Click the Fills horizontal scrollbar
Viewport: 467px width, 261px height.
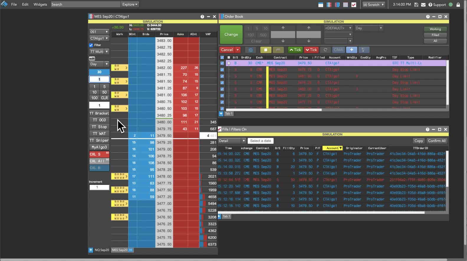point(321,213)
